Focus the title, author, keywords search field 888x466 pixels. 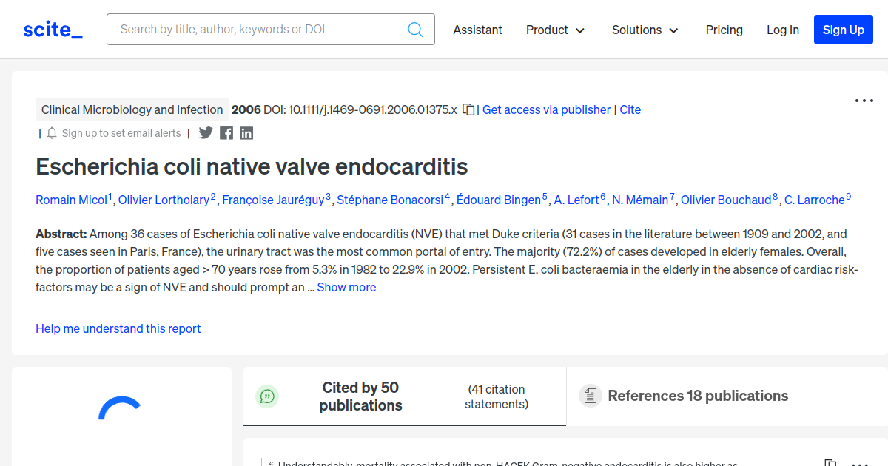click(x=259, y=30)
